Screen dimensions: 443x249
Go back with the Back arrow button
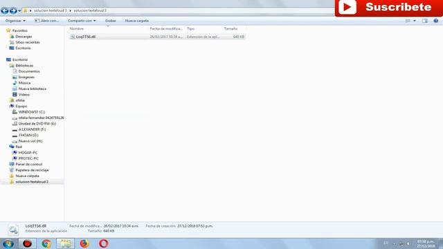tap(5, 11)
